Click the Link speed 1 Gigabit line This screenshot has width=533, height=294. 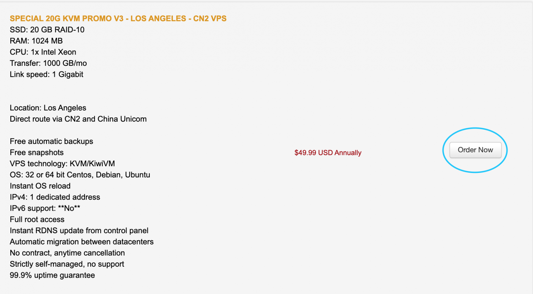46,74
